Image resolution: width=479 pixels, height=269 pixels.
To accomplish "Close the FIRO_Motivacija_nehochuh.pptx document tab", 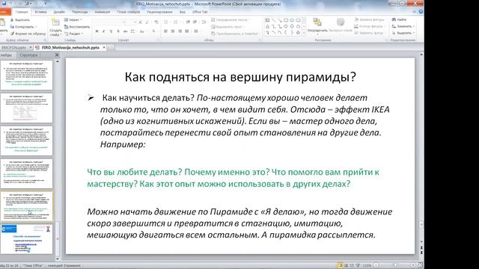I will click(104, 48).
